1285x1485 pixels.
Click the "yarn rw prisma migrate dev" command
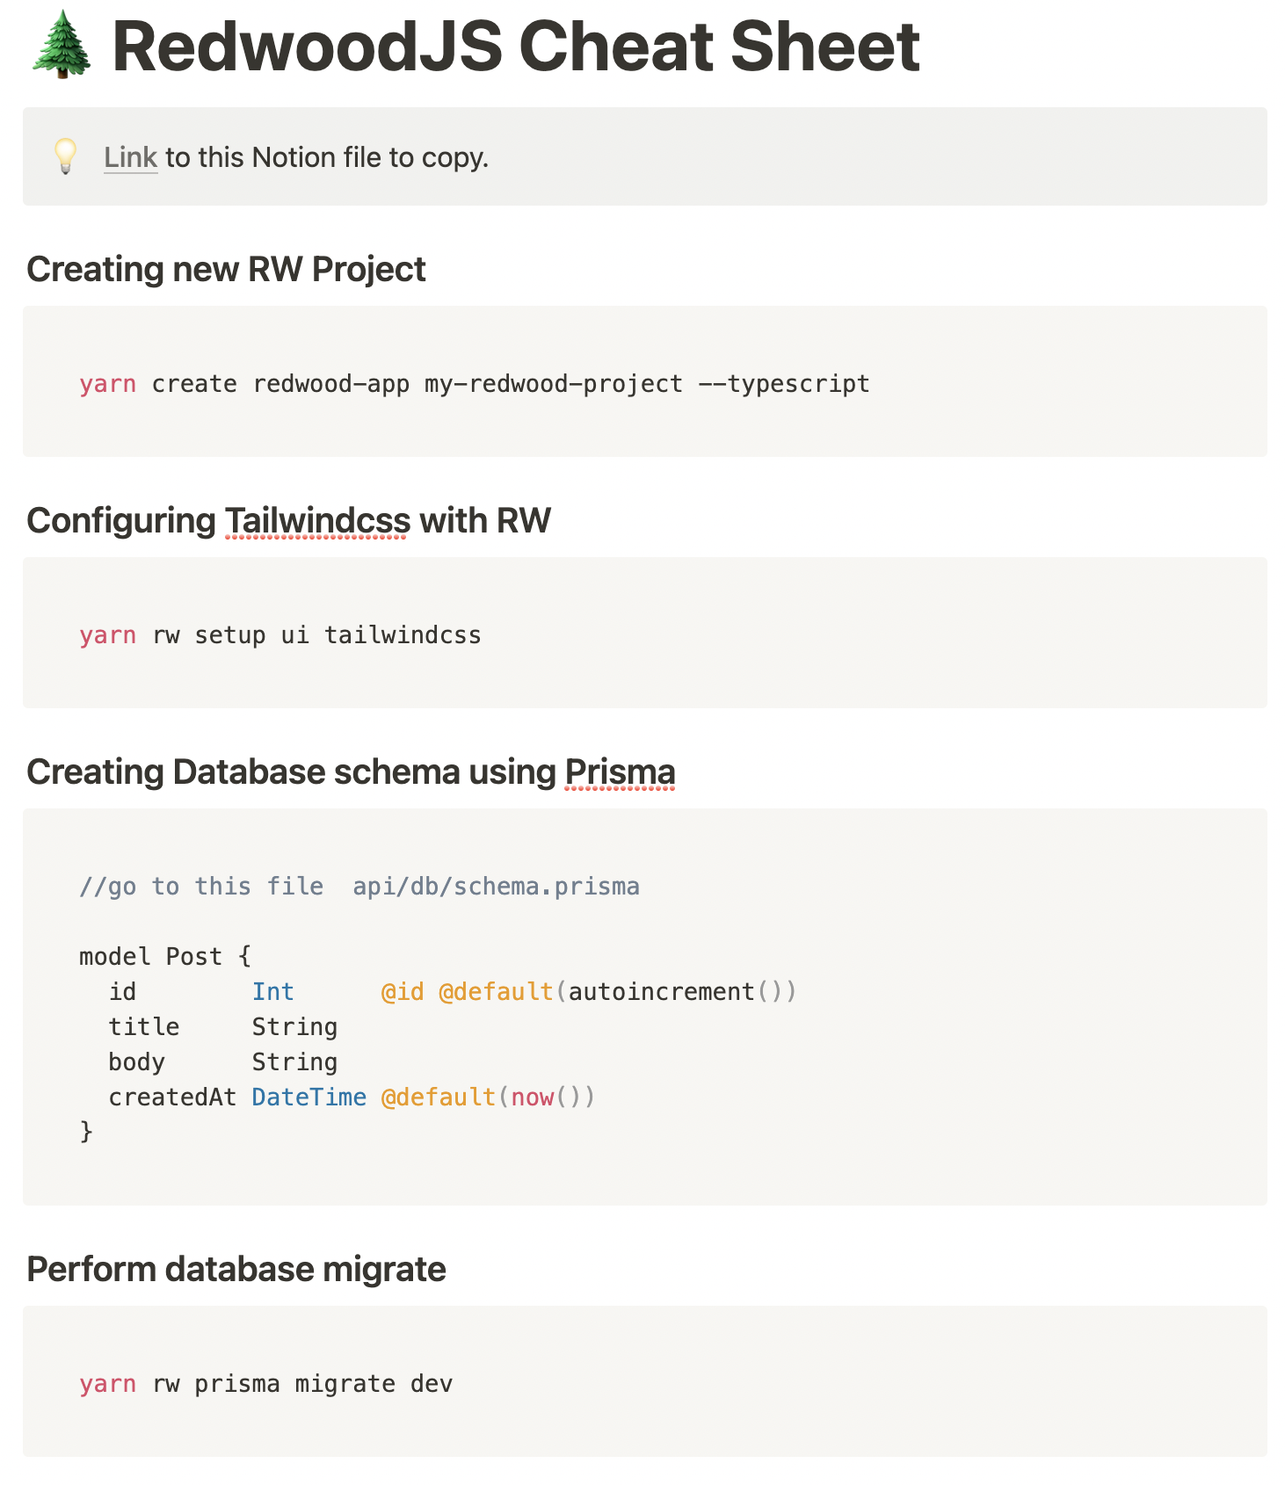[265, 1384]
